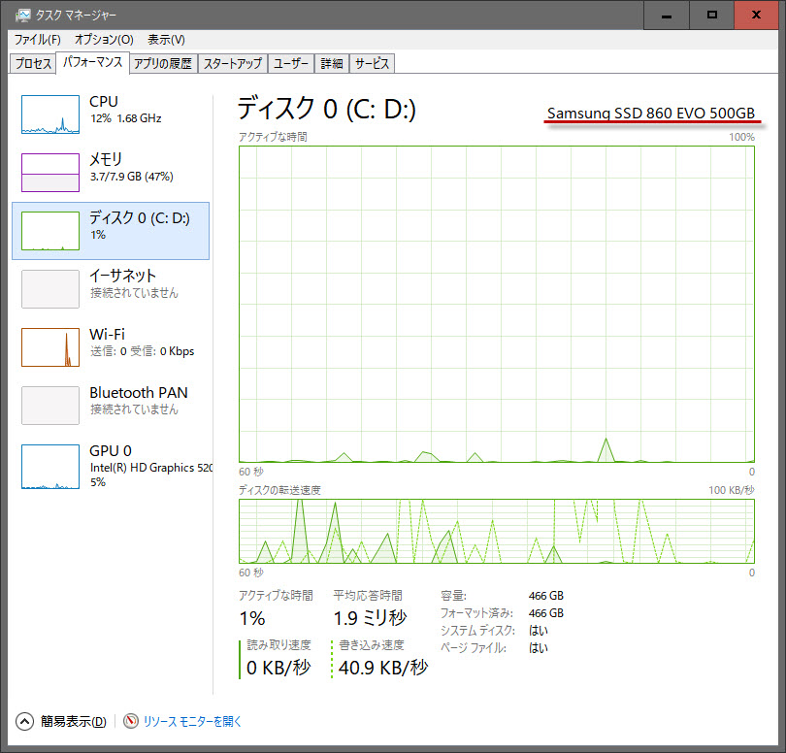Viewport: 786px width, 753px height.
Task: Click the フォーマット済み 466 GB value
Action: tap(546, 613)
